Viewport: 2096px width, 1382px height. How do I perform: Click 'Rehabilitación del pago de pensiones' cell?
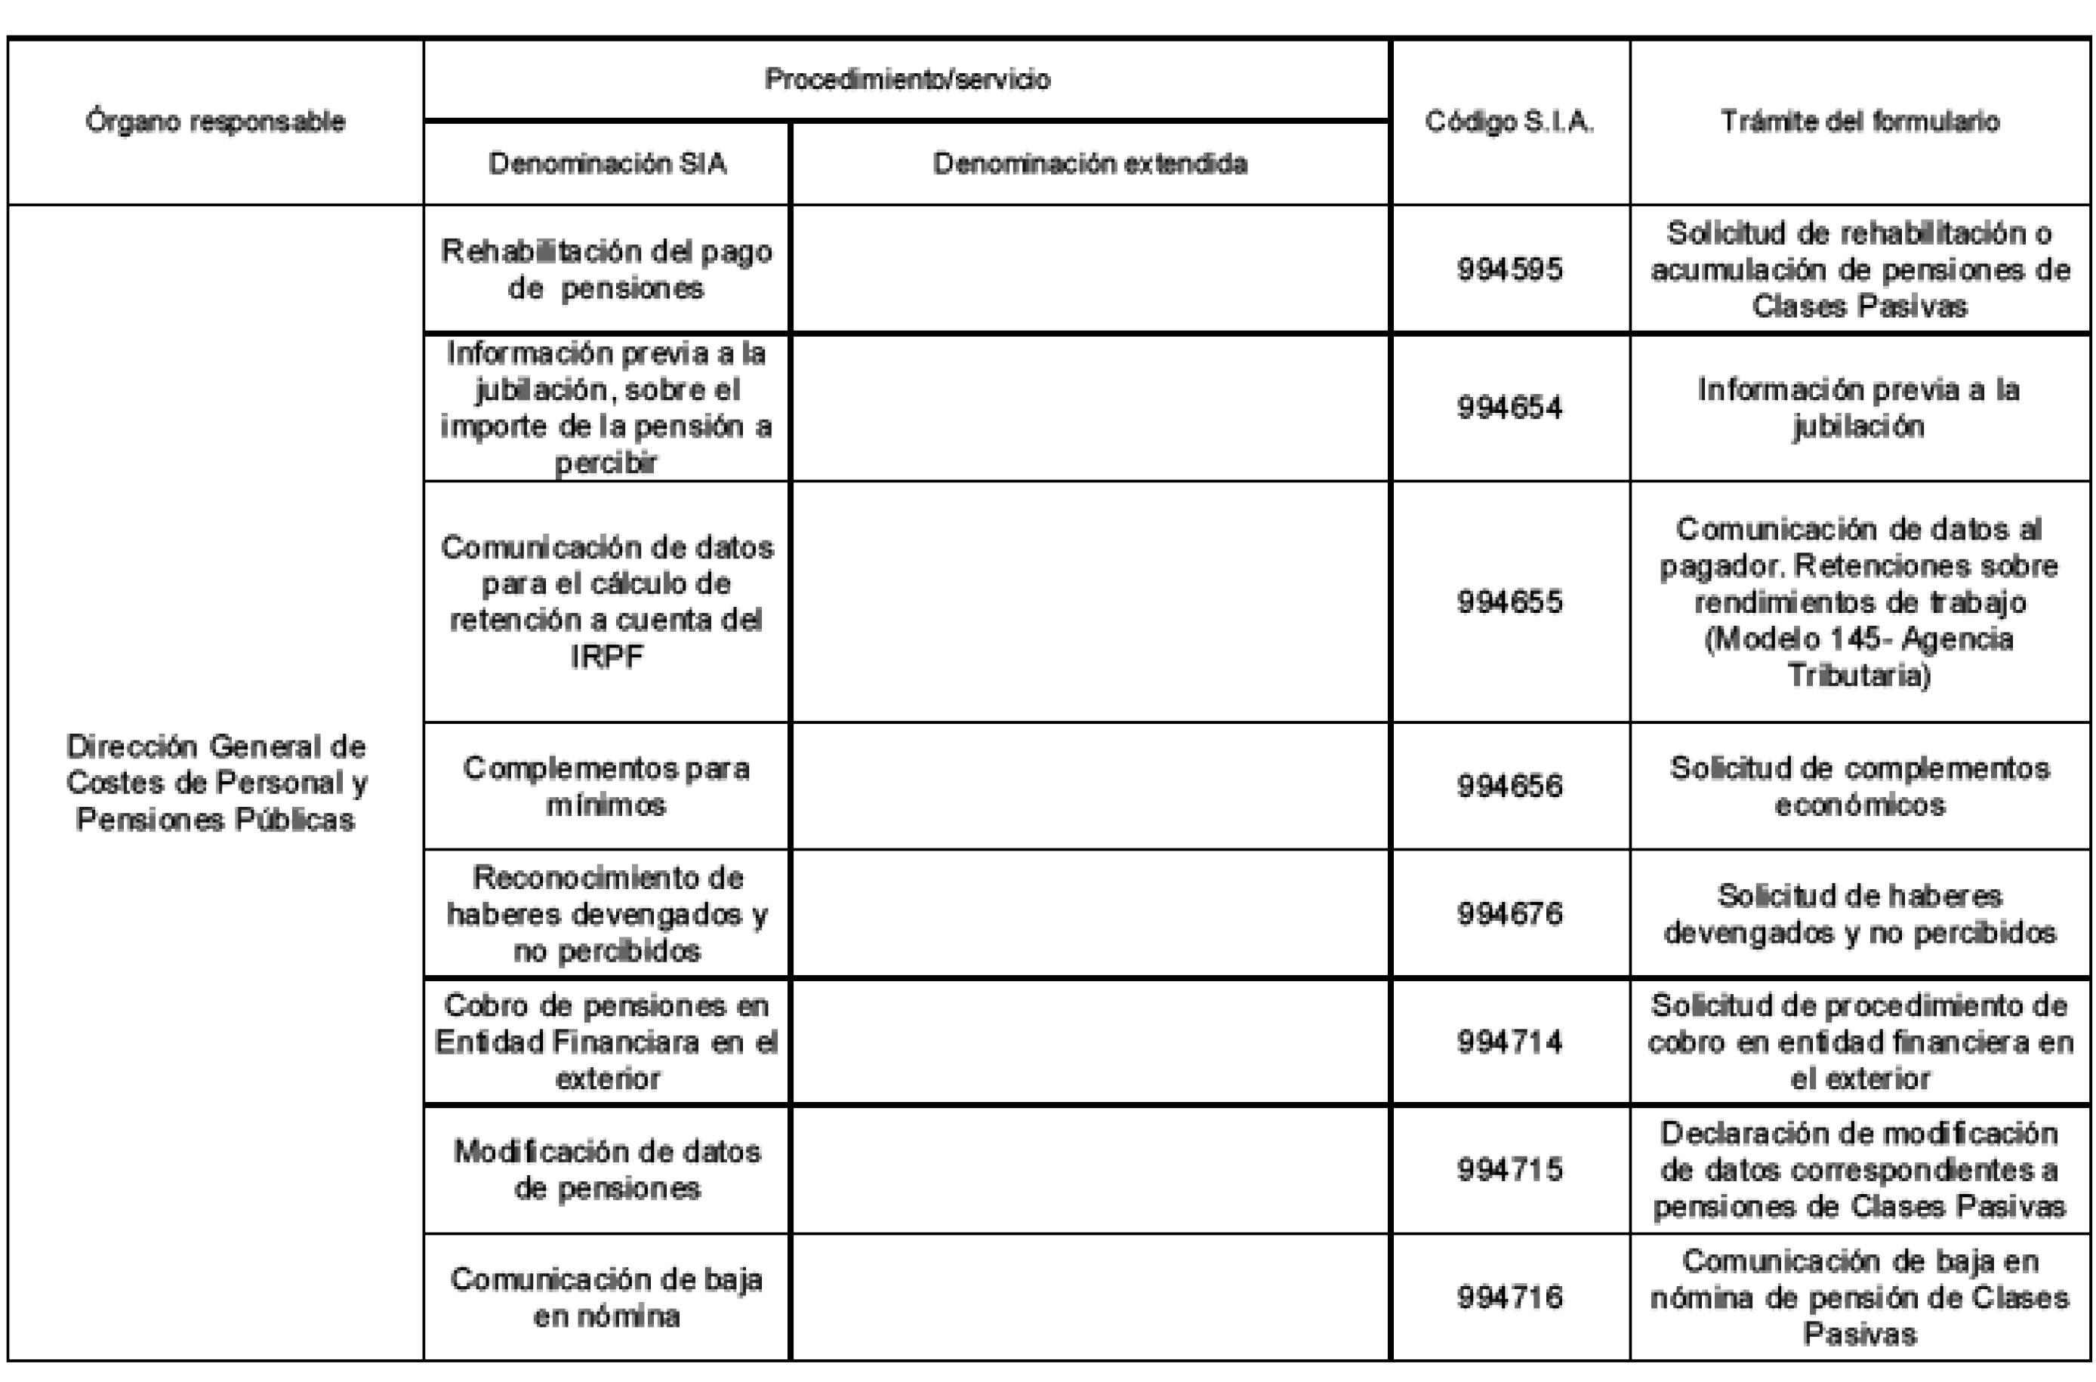(607, 269)
